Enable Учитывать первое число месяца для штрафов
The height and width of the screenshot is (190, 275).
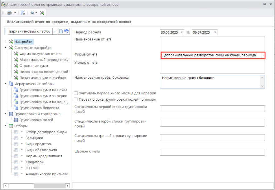click(76, 93)
